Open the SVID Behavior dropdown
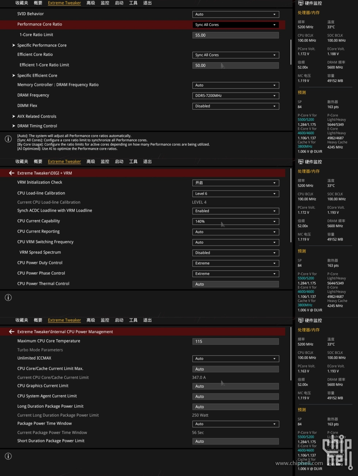The width and height of the screenshot is (358, 476). coord(236,14)
